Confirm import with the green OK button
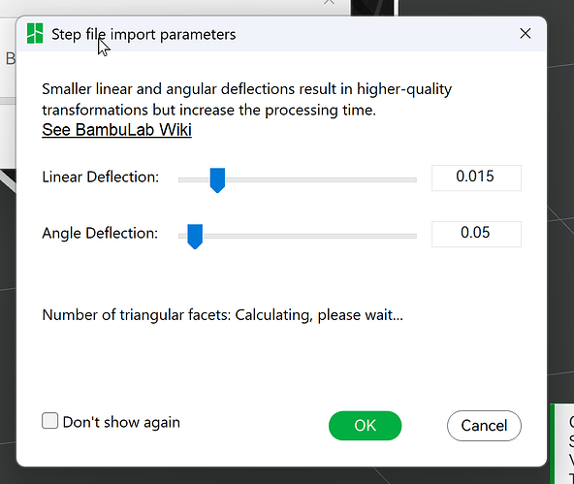Screen dimensions: 574x484 365,426
